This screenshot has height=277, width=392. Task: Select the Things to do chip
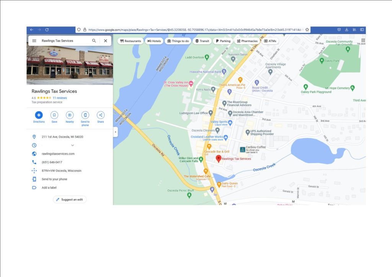pyautogui.click(x=178, y=41)
